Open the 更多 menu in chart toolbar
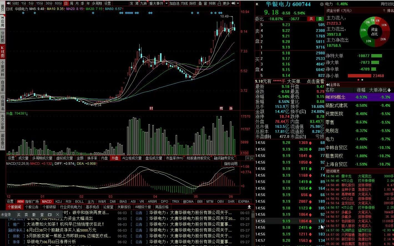 pos(226,3)
